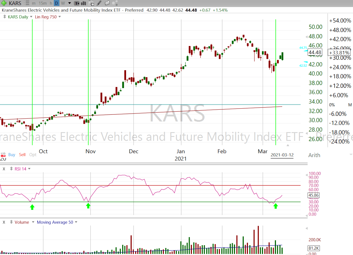Enable the Weekly W timeframe
353x255 pixels.
coord(63,3)
